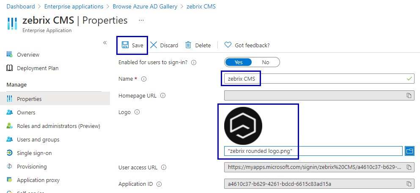Click the zebrix CMS app icon in header
The height and width of the screenshot is (193, 420).
pos(12,24)
